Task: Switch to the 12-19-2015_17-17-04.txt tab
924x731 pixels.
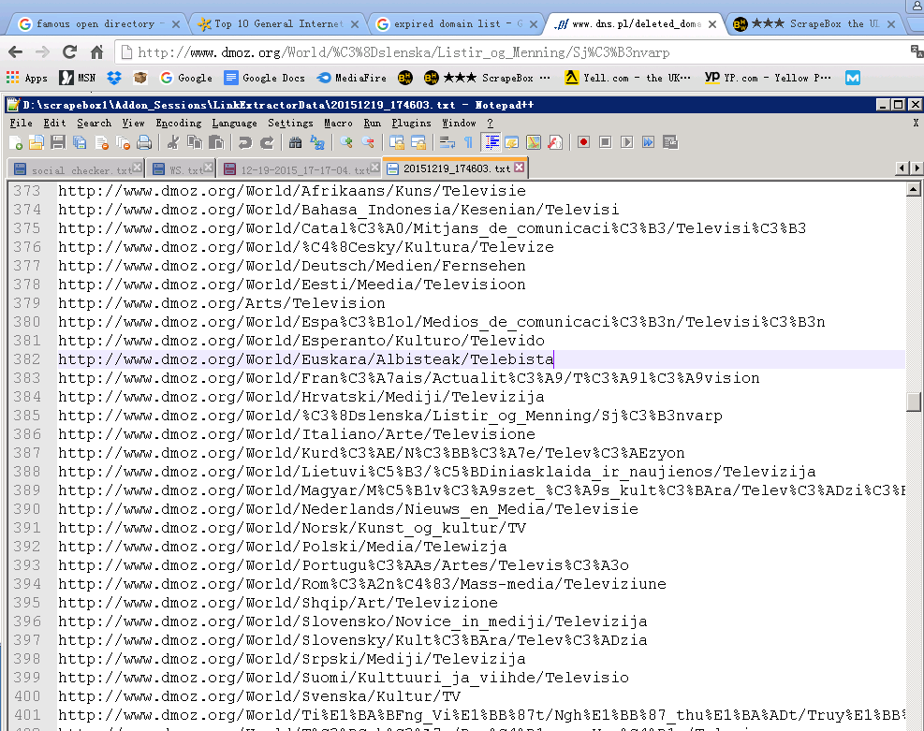Action: (x=300, y=169)
